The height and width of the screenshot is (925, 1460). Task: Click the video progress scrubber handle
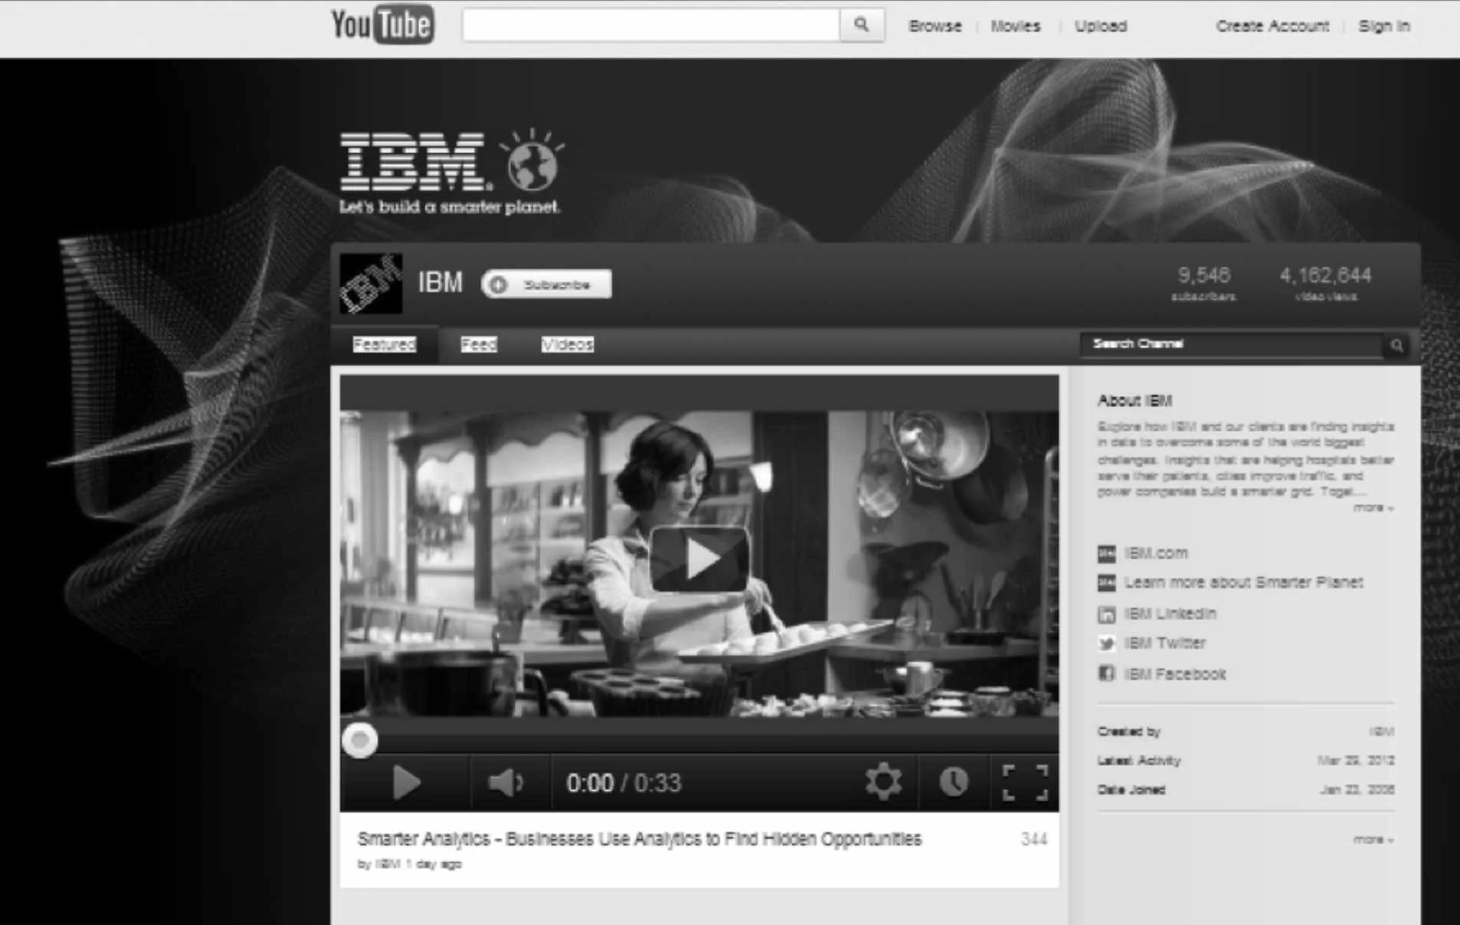[x=359, y=740]
